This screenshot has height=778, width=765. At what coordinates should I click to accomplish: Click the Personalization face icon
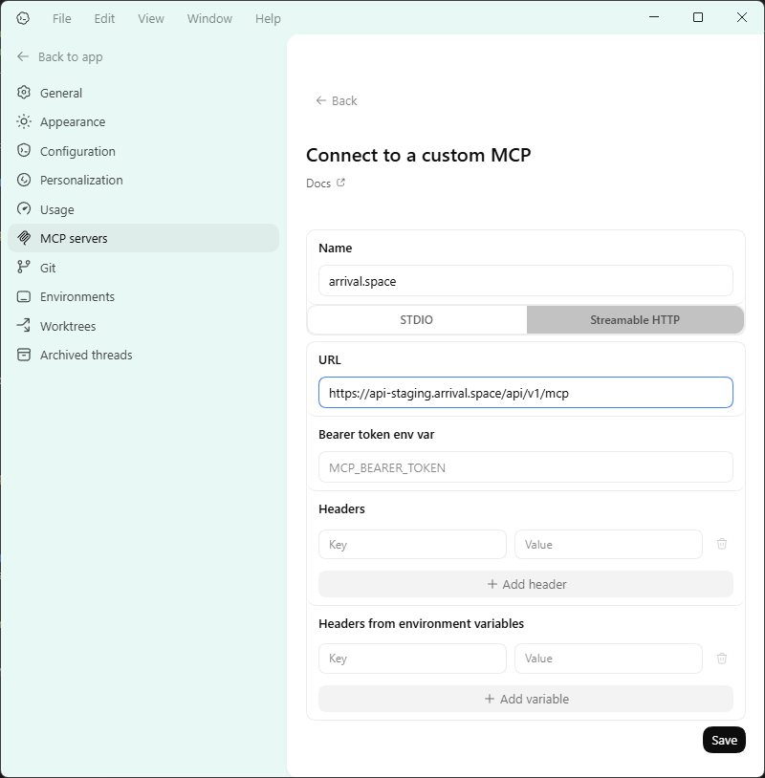click(24, 180)
